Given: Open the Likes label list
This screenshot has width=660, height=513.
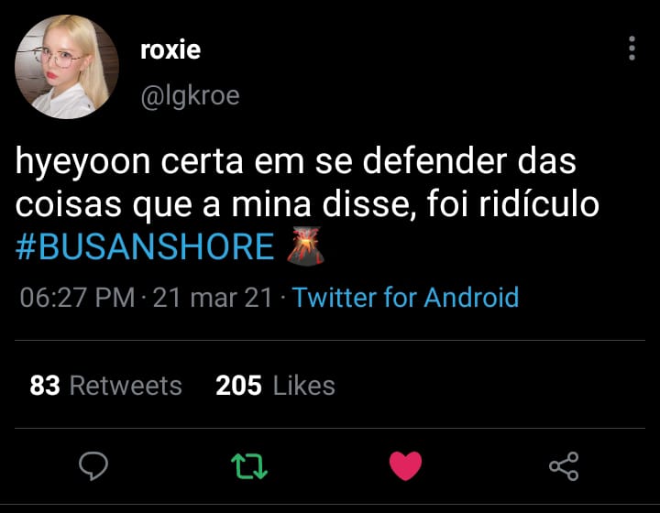Looking at the screenshot, I should click(304, 386).
